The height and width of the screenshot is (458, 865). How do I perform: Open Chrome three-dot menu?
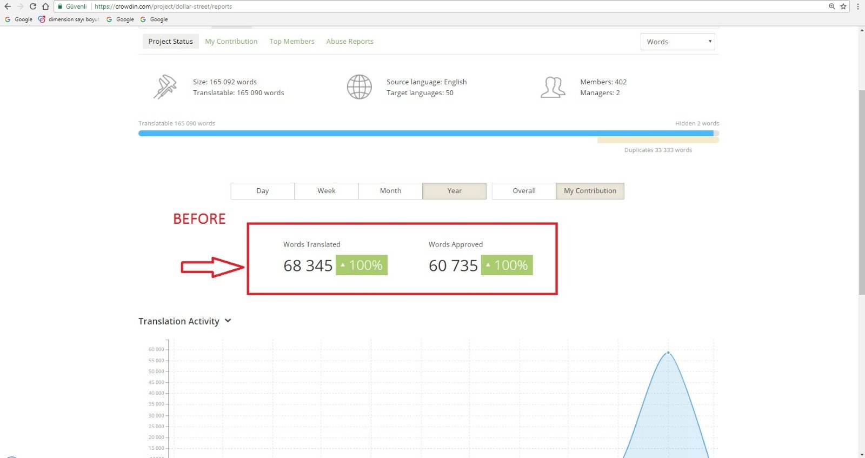point(858,6)
